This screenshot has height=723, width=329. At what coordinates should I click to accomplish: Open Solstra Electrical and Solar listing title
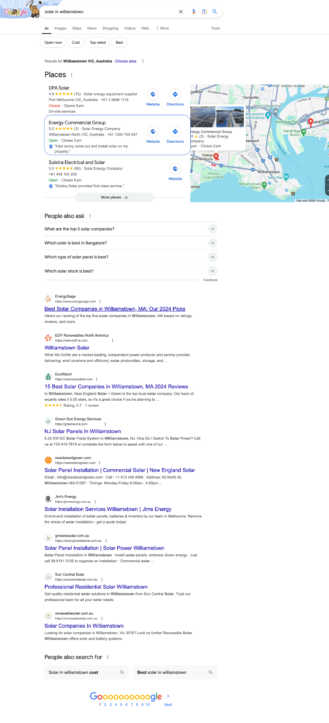[77, 162]
